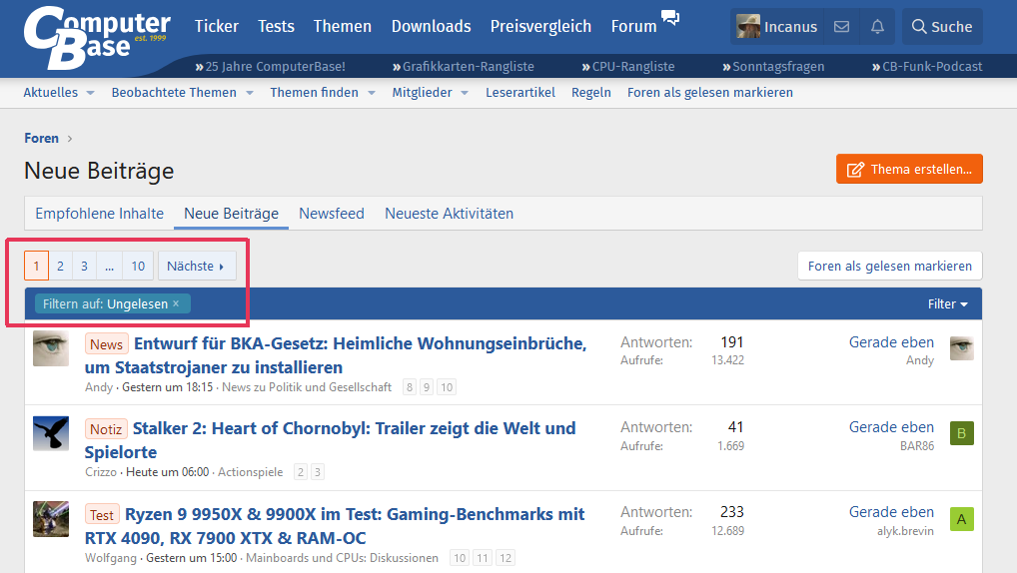The height and width of the screenshot is (573, 1017).
Task: Click the Forum speech bubble icon
Action: (670, 17)
